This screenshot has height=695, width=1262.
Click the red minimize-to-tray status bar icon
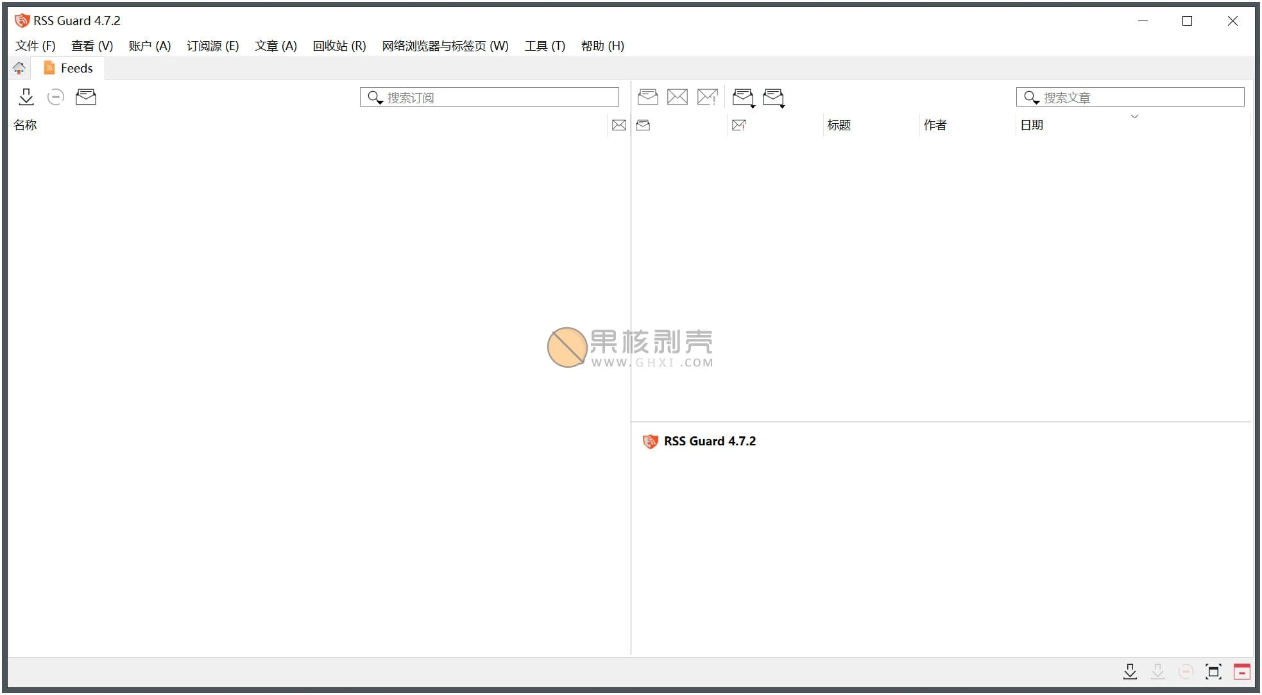click(1242, 672)
